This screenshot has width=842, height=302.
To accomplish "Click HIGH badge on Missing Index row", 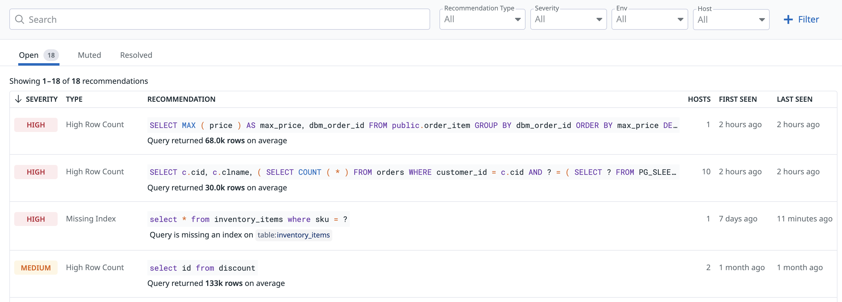I will pos(36,219).
